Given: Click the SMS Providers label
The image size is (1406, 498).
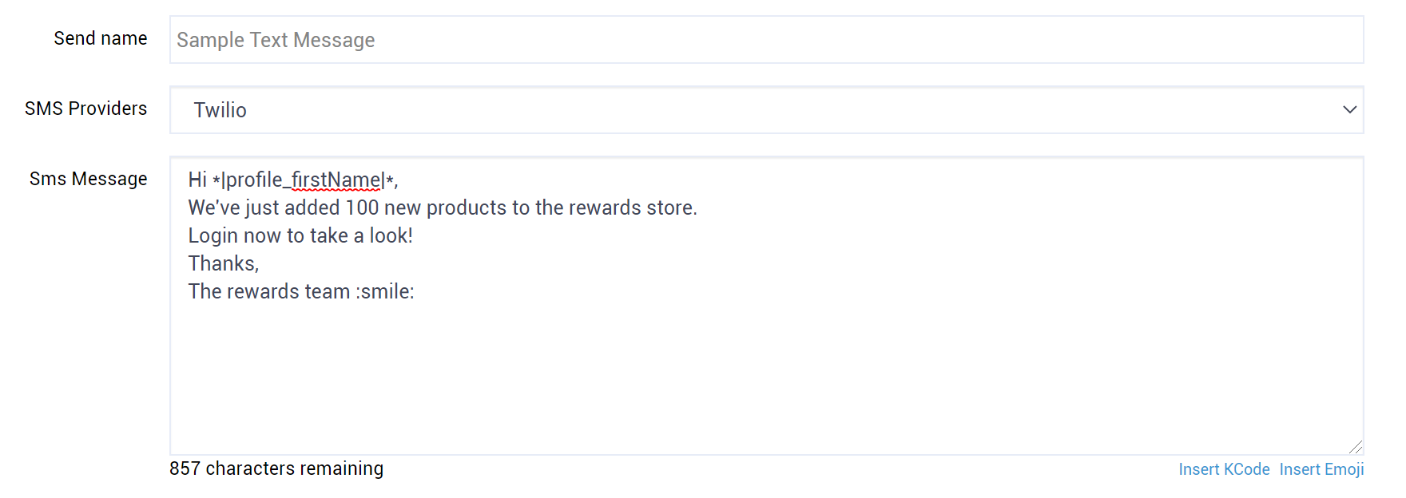Looking at the screenshot, I should click(86, 109).
